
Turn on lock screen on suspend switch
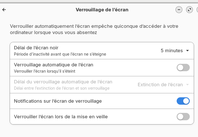point(183,117)
